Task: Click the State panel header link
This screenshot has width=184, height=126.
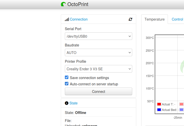Action: (73, 103)
